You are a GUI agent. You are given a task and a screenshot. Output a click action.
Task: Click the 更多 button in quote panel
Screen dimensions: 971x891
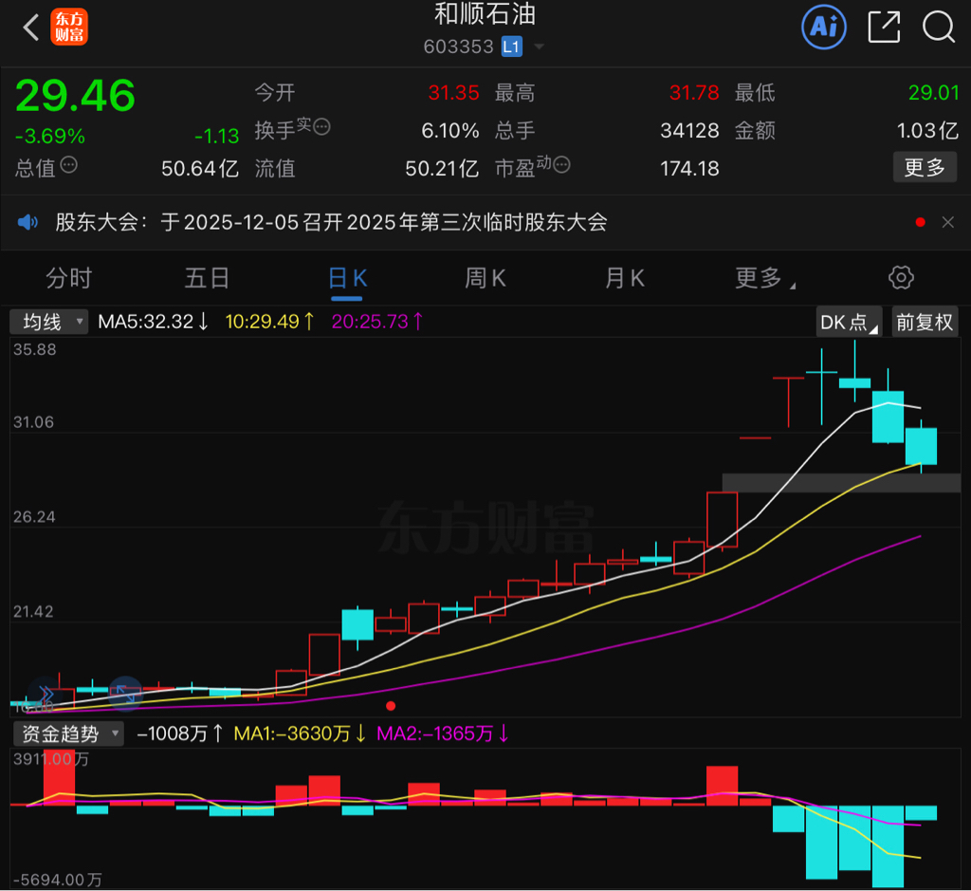tap(925, 167)
